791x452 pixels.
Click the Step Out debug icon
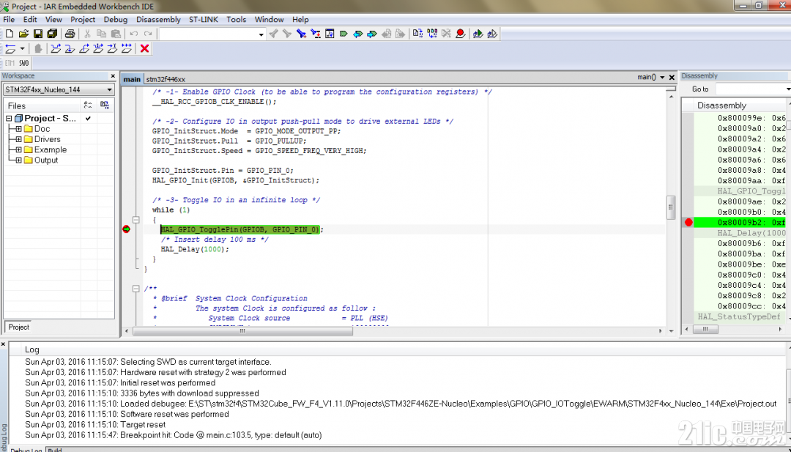(84, 48)
